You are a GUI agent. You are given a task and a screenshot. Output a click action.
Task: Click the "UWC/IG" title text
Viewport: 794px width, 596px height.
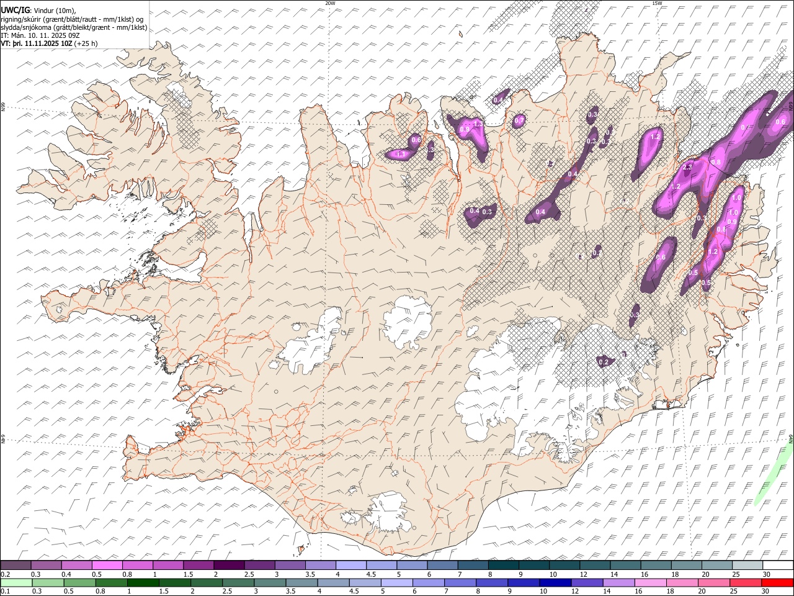(x=15, y=10)
